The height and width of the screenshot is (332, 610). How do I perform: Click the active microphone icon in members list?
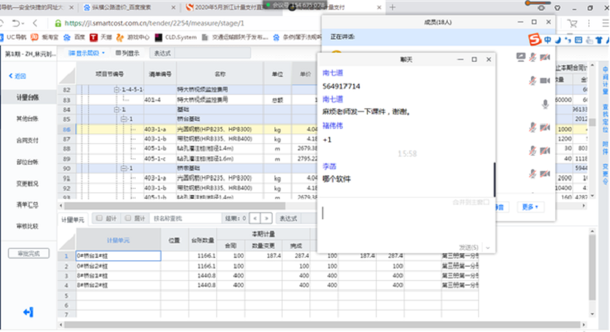[545, 104]
